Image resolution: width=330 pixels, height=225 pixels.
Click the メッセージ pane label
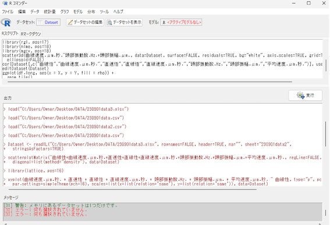point(10,198)
